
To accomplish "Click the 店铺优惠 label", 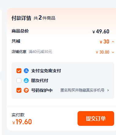I will [19, 52].
